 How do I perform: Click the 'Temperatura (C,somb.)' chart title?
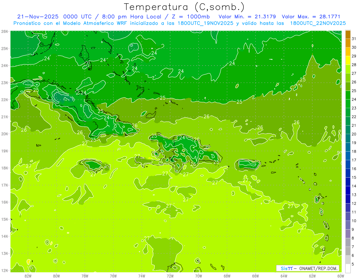pos(184,7)
